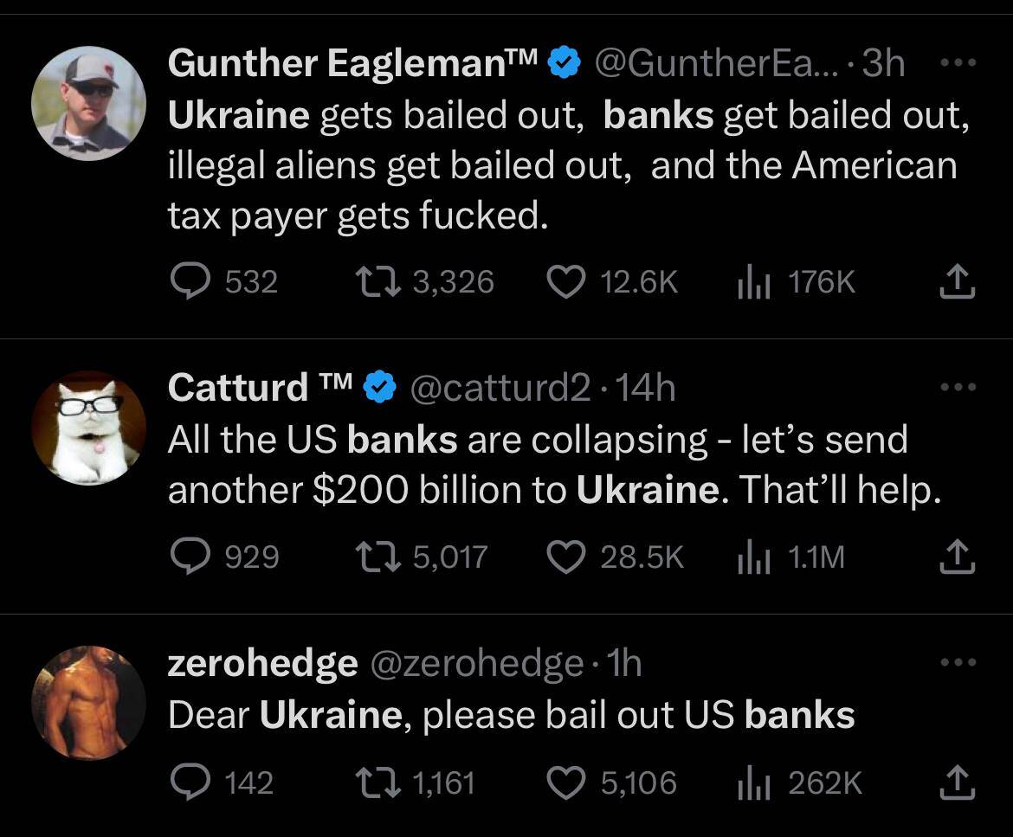
Task: Like zerohedge's tweet
Action: tap(566, 782)
